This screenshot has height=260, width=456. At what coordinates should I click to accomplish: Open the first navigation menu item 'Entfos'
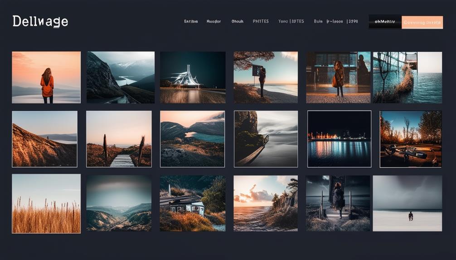click(x=191, y=21)
